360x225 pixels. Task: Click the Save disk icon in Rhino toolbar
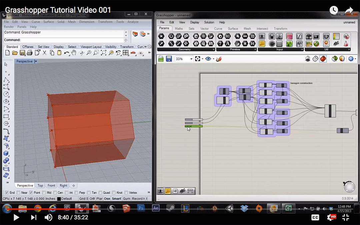22,53
